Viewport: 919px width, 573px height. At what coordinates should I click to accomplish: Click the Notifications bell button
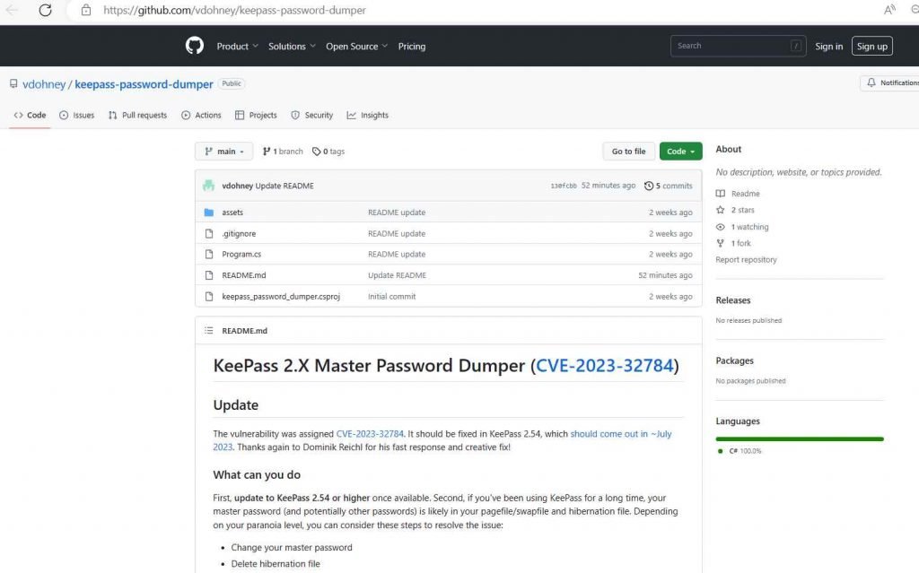point(889,82)
